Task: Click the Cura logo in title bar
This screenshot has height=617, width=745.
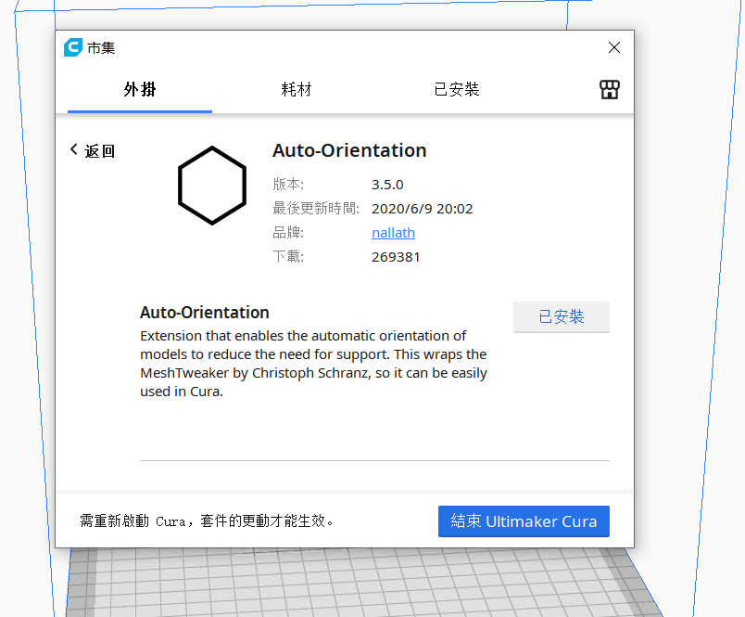Action: pos(73,47)
